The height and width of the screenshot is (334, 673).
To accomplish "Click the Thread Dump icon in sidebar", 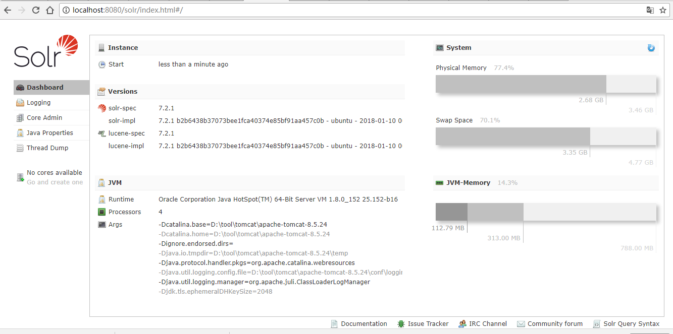I will [x=20, y=148].
